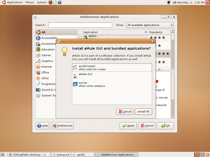The image size is (210, 157).
Task: Click the aLinkCreator icon
Action: click(x=75, y=68)
